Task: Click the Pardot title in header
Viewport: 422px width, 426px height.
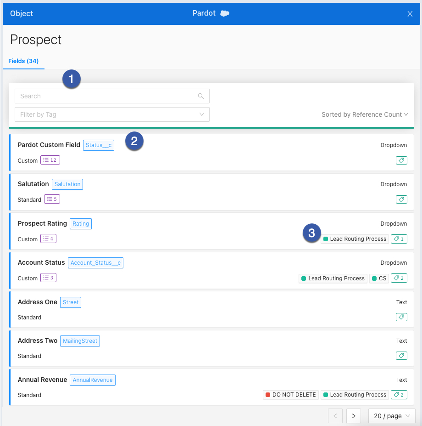Action: click(x=204, y=13)
